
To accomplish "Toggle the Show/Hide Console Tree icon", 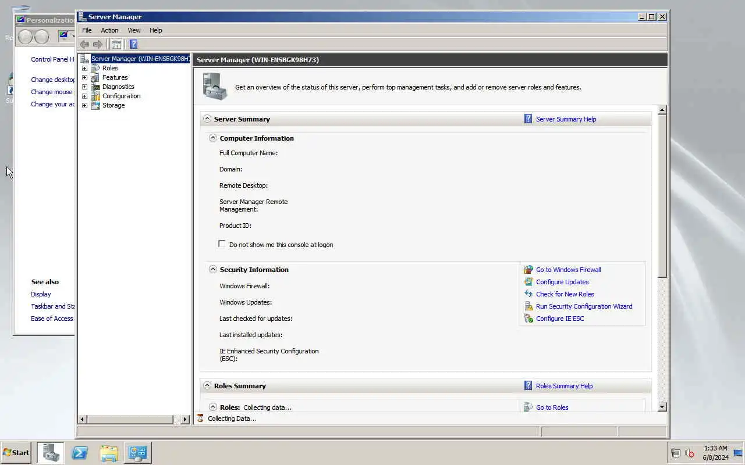I will [x=116, y=44].
